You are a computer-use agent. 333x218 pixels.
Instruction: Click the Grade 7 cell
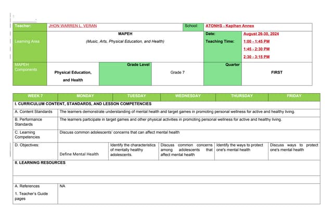click(x=177, y=73)
